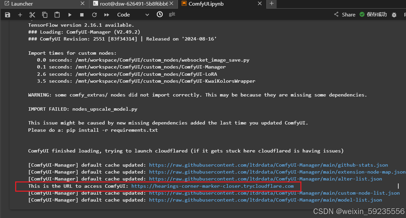Click the bug debugger icon
The width and height of the screenshot is (406, 218).
[394, 15]
